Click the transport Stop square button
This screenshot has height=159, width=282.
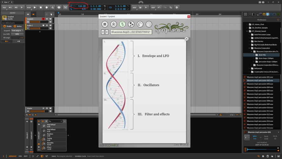(41, 7)
